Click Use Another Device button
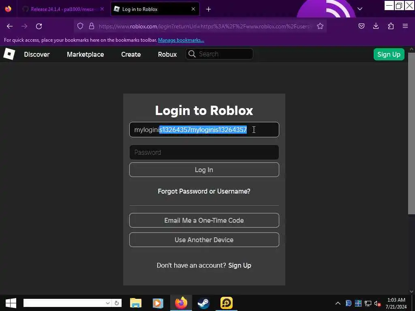 tap(204, 240)
